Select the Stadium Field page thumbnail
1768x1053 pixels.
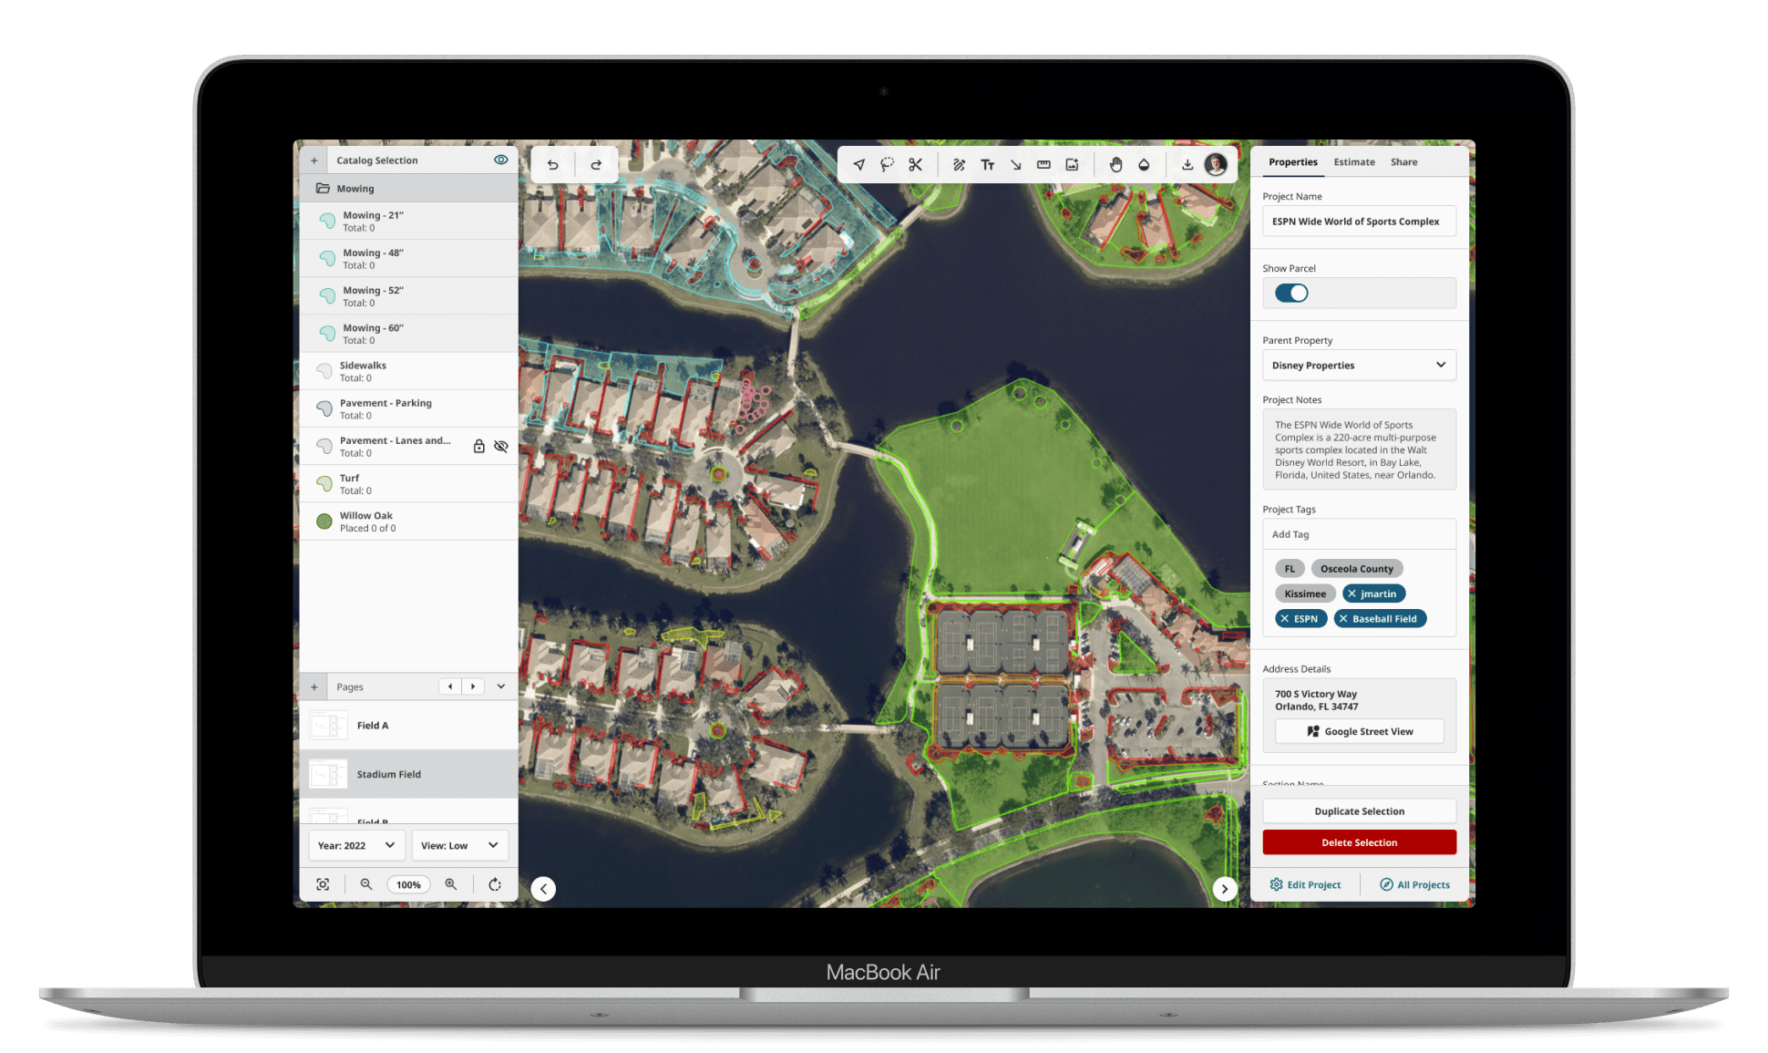[328, 773]
